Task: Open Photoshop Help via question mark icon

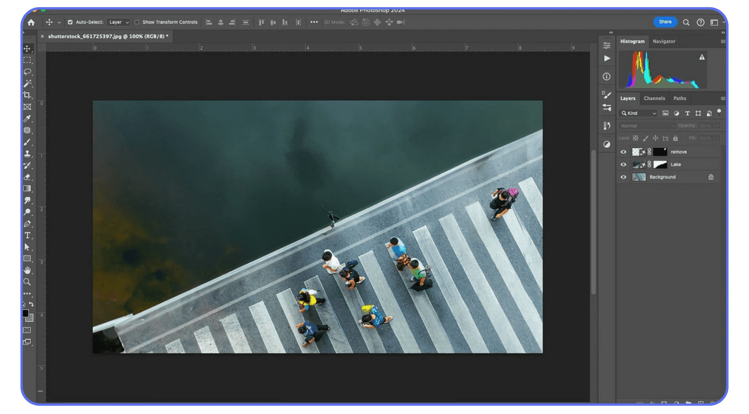Action: tap(700, 22)
